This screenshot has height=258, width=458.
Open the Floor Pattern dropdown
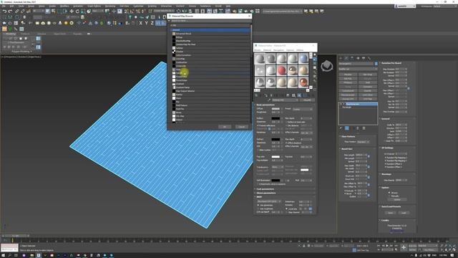click(363, 142)
